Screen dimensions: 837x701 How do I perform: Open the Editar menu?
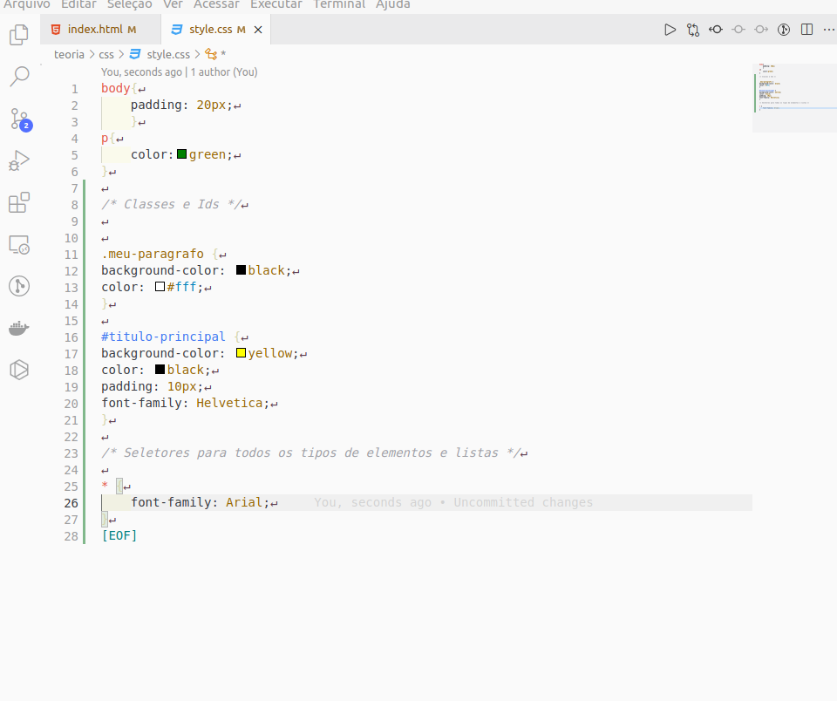click(x=78, y=4)
